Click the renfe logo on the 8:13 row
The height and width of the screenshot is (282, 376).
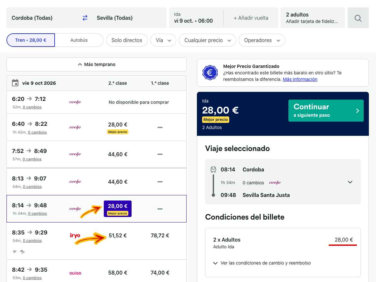75,181
